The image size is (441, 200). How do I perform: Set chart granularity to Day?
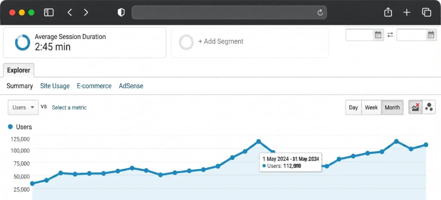point(353,107)
